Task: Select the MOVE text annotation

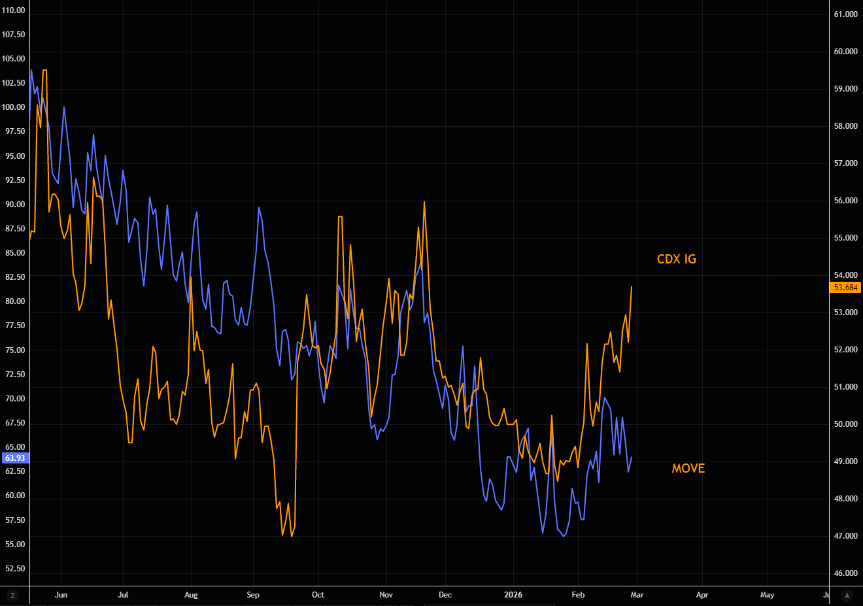Action: 688,468
